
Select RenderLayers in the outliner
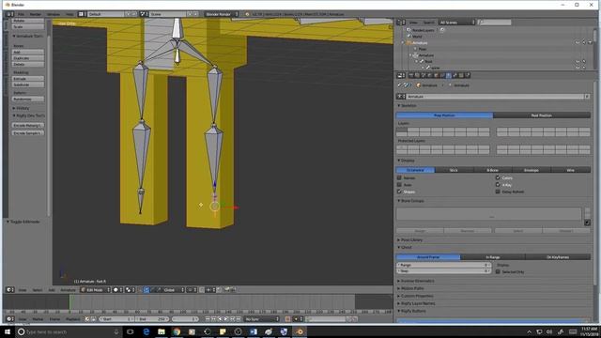tap(423, 30)
